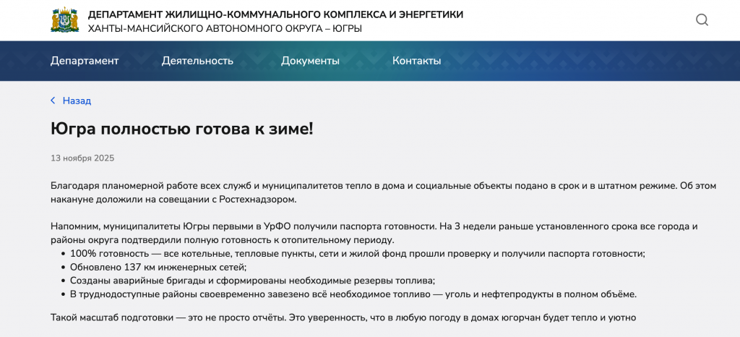
Task: Click the bullet about Созданы аварийные бригады
Action: click(x=252, y=281)
